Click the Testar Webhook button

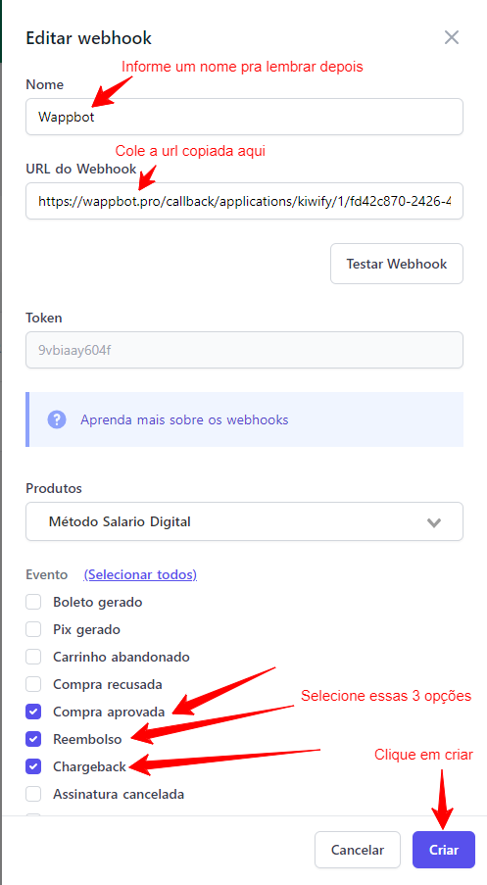[397, 264]
